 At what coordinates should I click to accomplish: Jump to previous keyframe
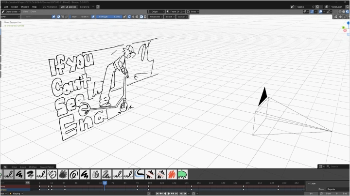click(161, 194)
